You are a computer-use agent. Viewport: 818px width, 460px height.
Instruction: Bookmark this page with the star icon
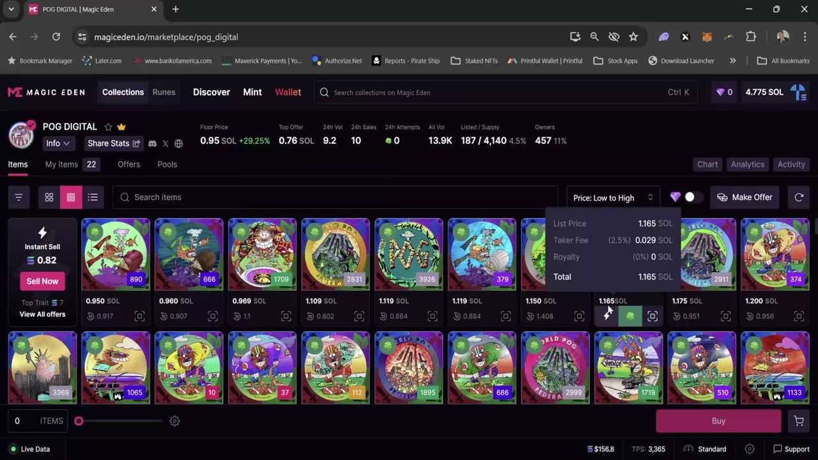coord(633,37)
